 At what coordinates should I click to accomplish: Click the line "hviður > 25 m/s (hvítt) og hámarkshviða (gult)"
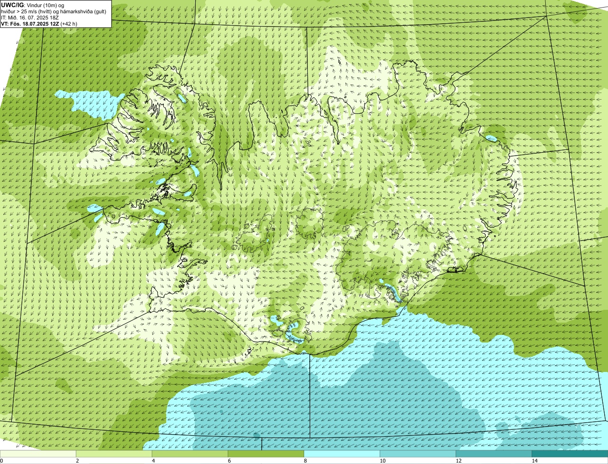(x=54, y=11)
